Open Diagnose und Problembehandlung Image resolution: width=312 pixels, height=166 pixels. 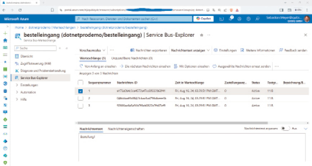tap(43, 71)
